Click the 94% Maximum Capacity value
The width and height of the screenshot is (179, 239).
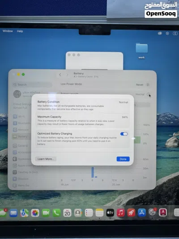125,117
